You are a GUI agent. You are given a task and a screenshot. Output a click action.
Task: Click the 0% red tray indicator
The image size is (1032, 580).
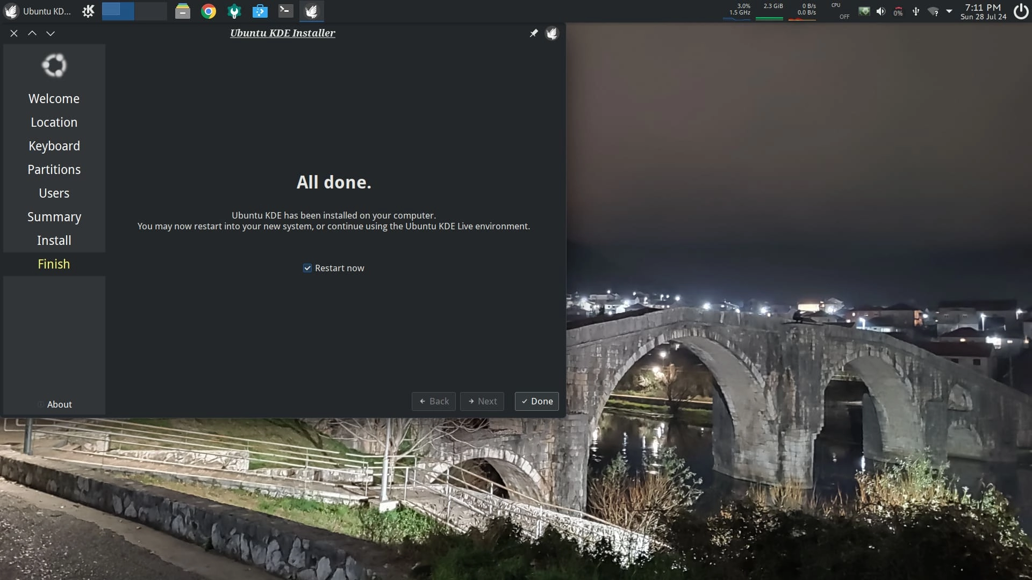[x=898, y=11]
